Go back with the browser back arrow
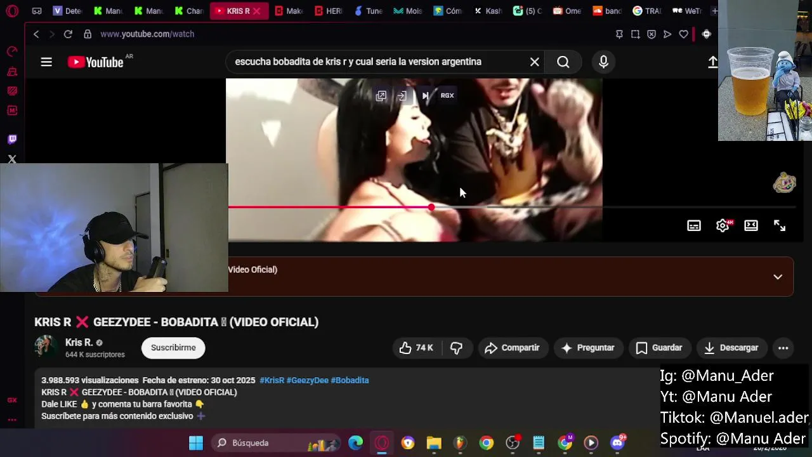This screenshot has width=812, height=457. (36, 34)
